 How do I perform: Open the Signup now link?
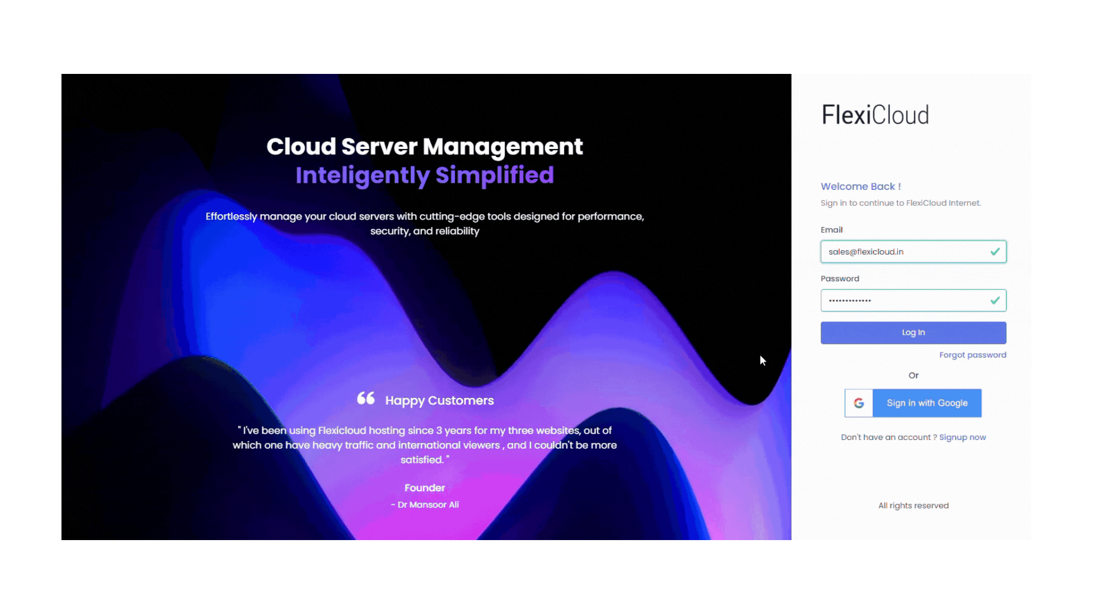click(x=962, y=437)
